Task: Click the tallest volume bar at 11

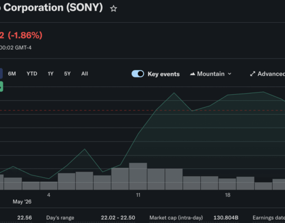Action: 138,176
